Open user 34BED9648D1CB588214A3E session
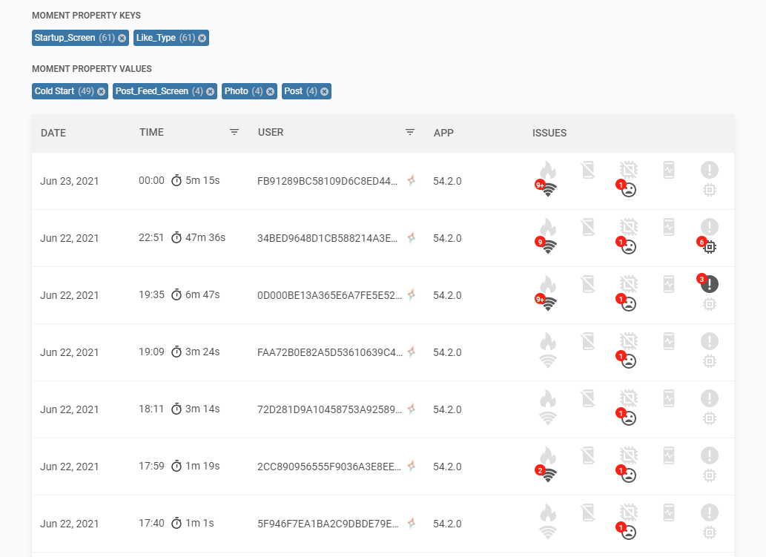 click(x=327, y=238)
